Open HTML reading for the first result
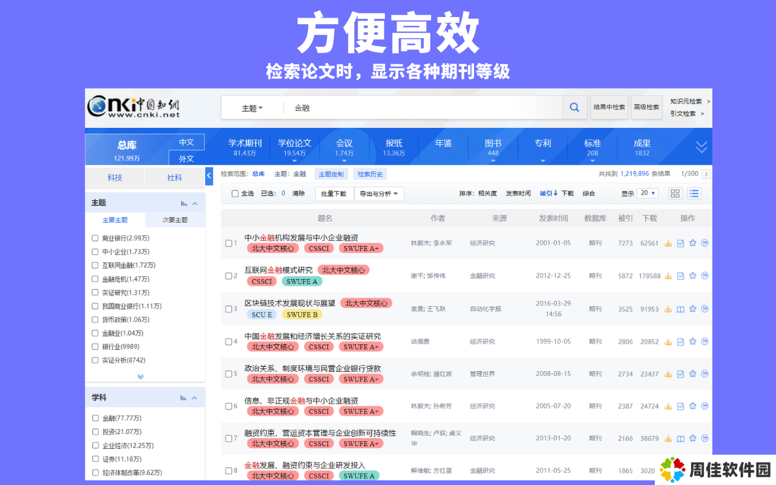776x485 pixels. pos(680,243)
